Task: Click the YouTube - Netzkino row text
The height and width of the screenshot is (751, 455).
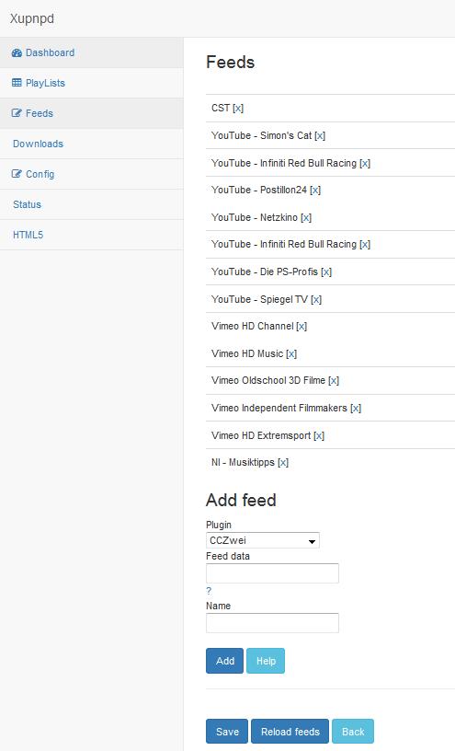Action: [x=255, y=217]
